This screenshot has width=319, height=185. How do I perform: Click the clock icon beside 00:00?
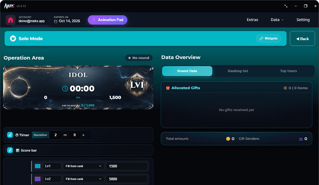[65, 89]
